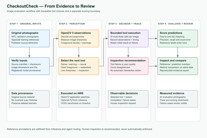The width and height of the screenshot is (207, 138).
Task: Select the 'Inspect and compare' box heading
Action: coord(173,60)
